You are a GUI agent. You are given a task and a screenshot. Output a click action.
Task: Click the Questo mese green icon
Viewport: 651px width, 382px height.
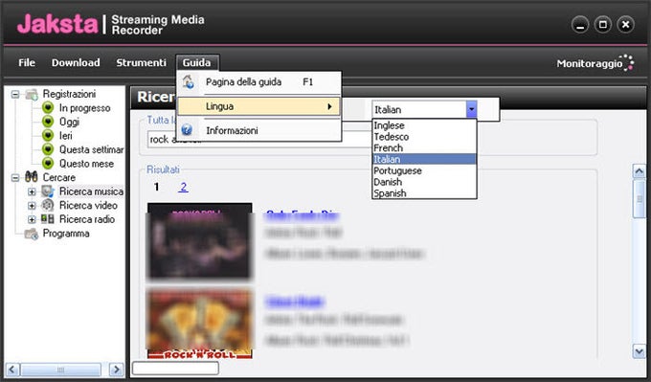(48, 164)
